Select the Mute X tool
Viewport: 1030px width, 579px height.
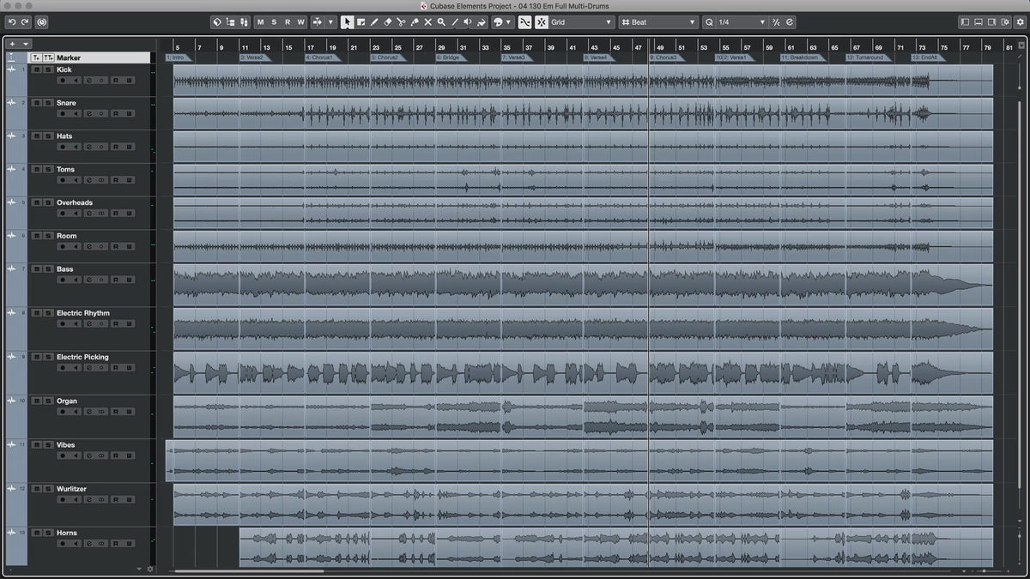pyautogui.click(x=427, y=22)
